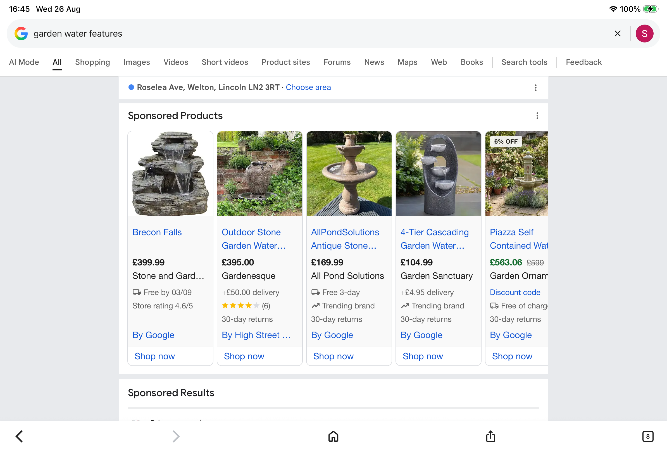The image size is (667, 466).
Task: Click the search field with garden water features
Action: [320, 34]
